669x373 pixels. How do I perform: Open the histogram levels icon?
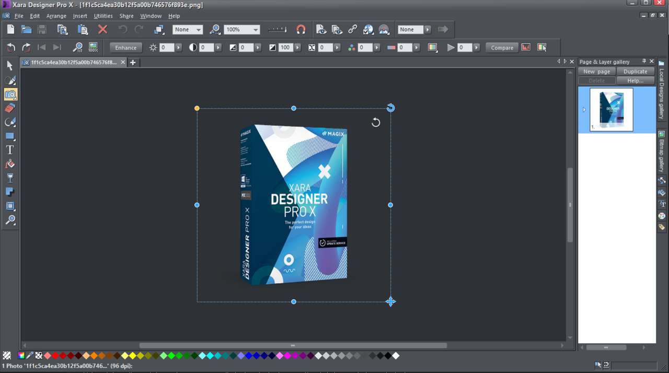(526, 48)
